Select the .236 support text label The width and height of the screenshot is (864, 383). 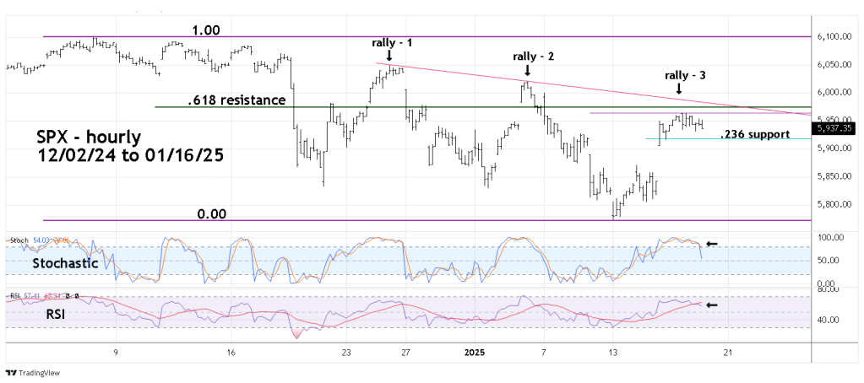[x=753, y=134]
